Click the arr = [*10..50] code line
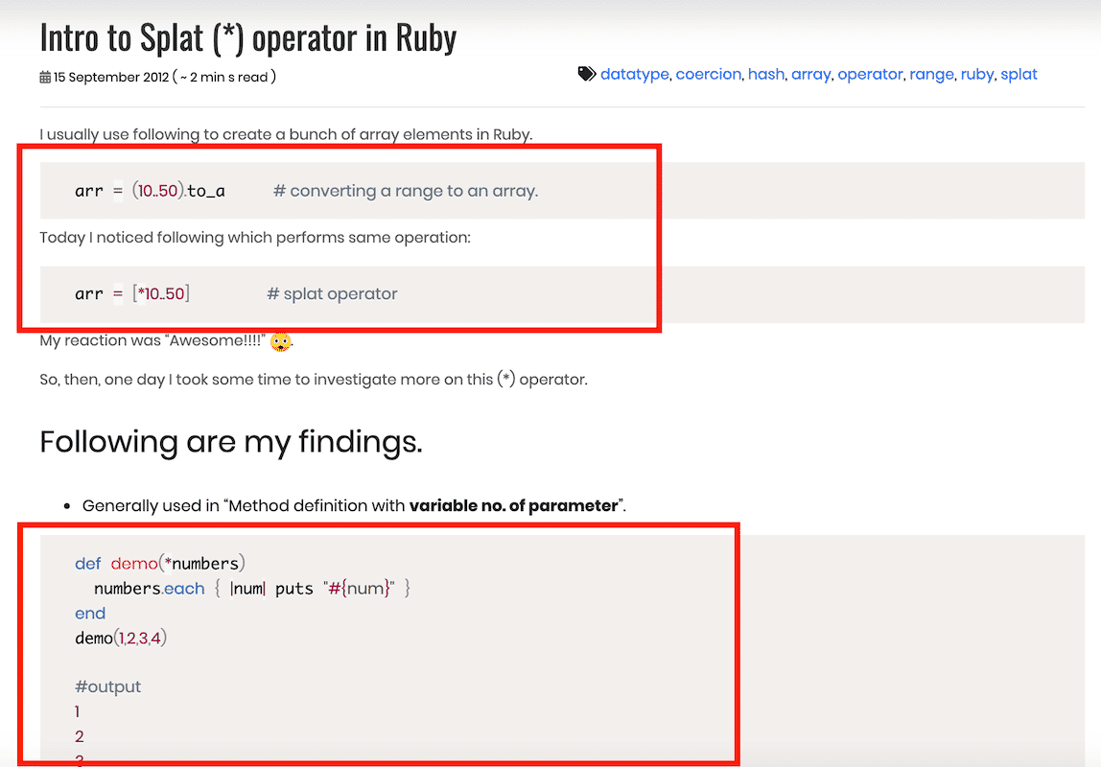Screen dimensions: 1101x767 click(x=132, y=293)
